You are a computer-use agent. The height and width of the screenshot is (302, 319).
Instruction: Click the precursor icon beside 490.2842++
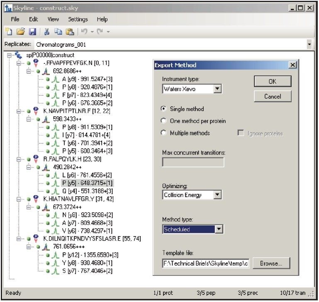click(46, 167)
